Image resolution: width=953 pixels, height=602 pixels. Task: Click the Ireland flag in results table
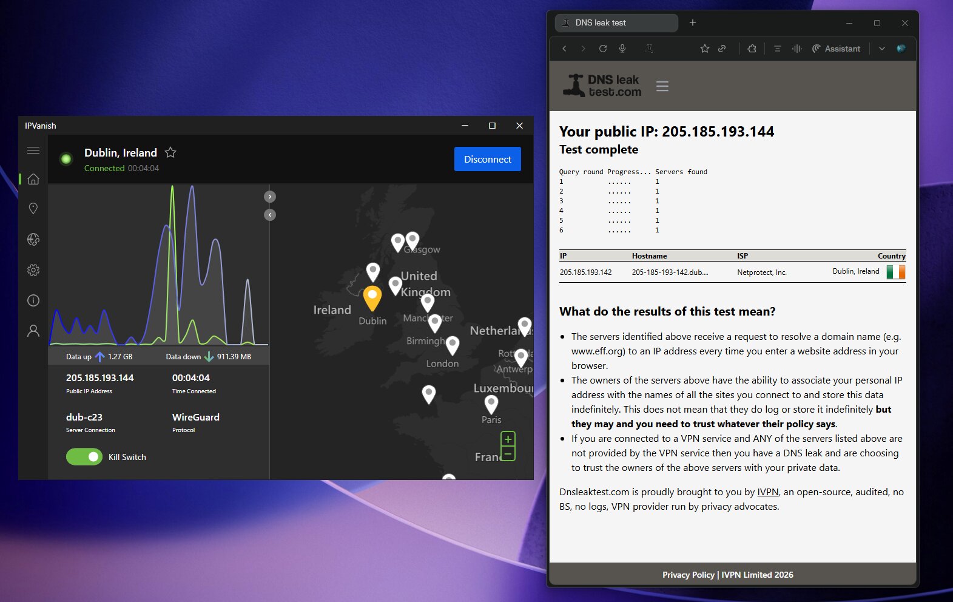click(896, 272)
